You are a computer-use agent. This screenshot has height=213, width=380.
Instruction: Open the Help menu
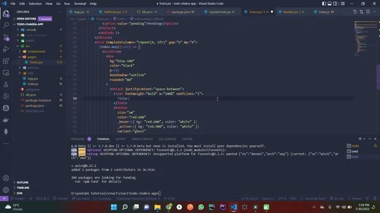[93, 4]
